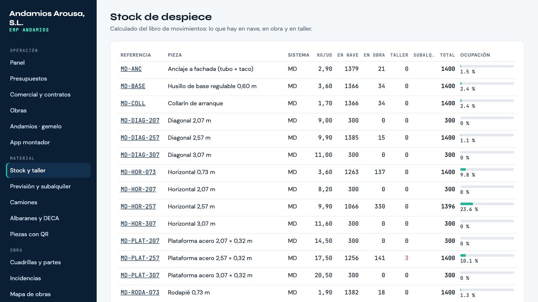View details for MD-HOR-257
Image resolution: width=538 pixels, height=302 pixels.
tap(138, 206)
